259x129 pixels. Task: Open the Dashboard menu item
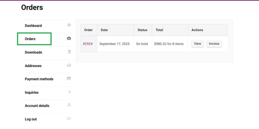[x=33, y=26]
